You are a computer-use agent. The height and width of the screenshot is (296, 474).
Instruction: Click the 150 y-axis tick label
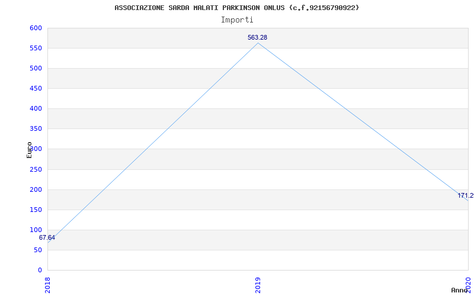click(x=36, y=210)
